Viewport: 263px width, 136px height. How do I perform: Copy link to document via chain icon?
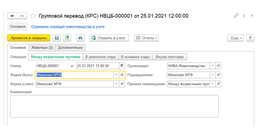236,16
